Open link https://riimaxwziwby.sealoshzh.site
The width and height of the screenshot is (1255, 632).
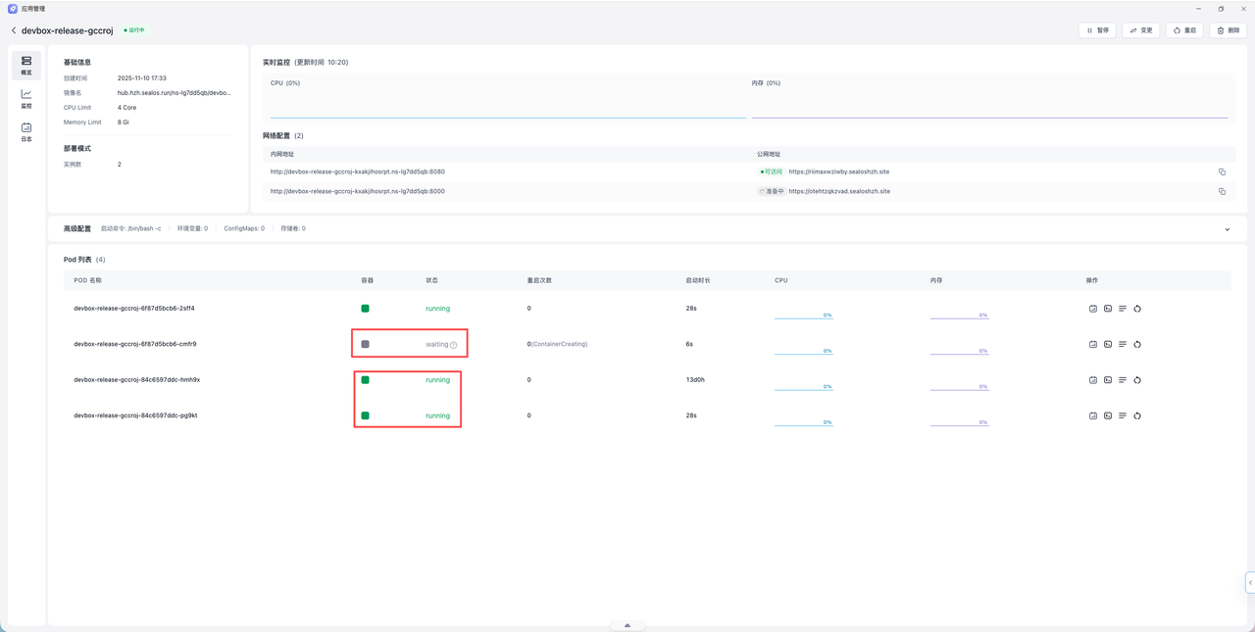coord(838,171)
